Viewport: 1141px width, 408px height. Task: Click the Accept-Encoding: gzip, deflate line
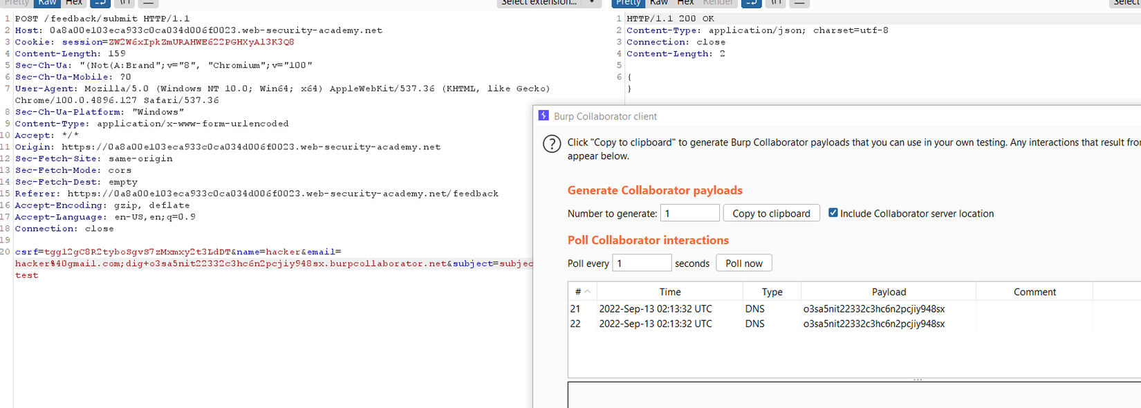pyautogui.click(x=102, y=205)
